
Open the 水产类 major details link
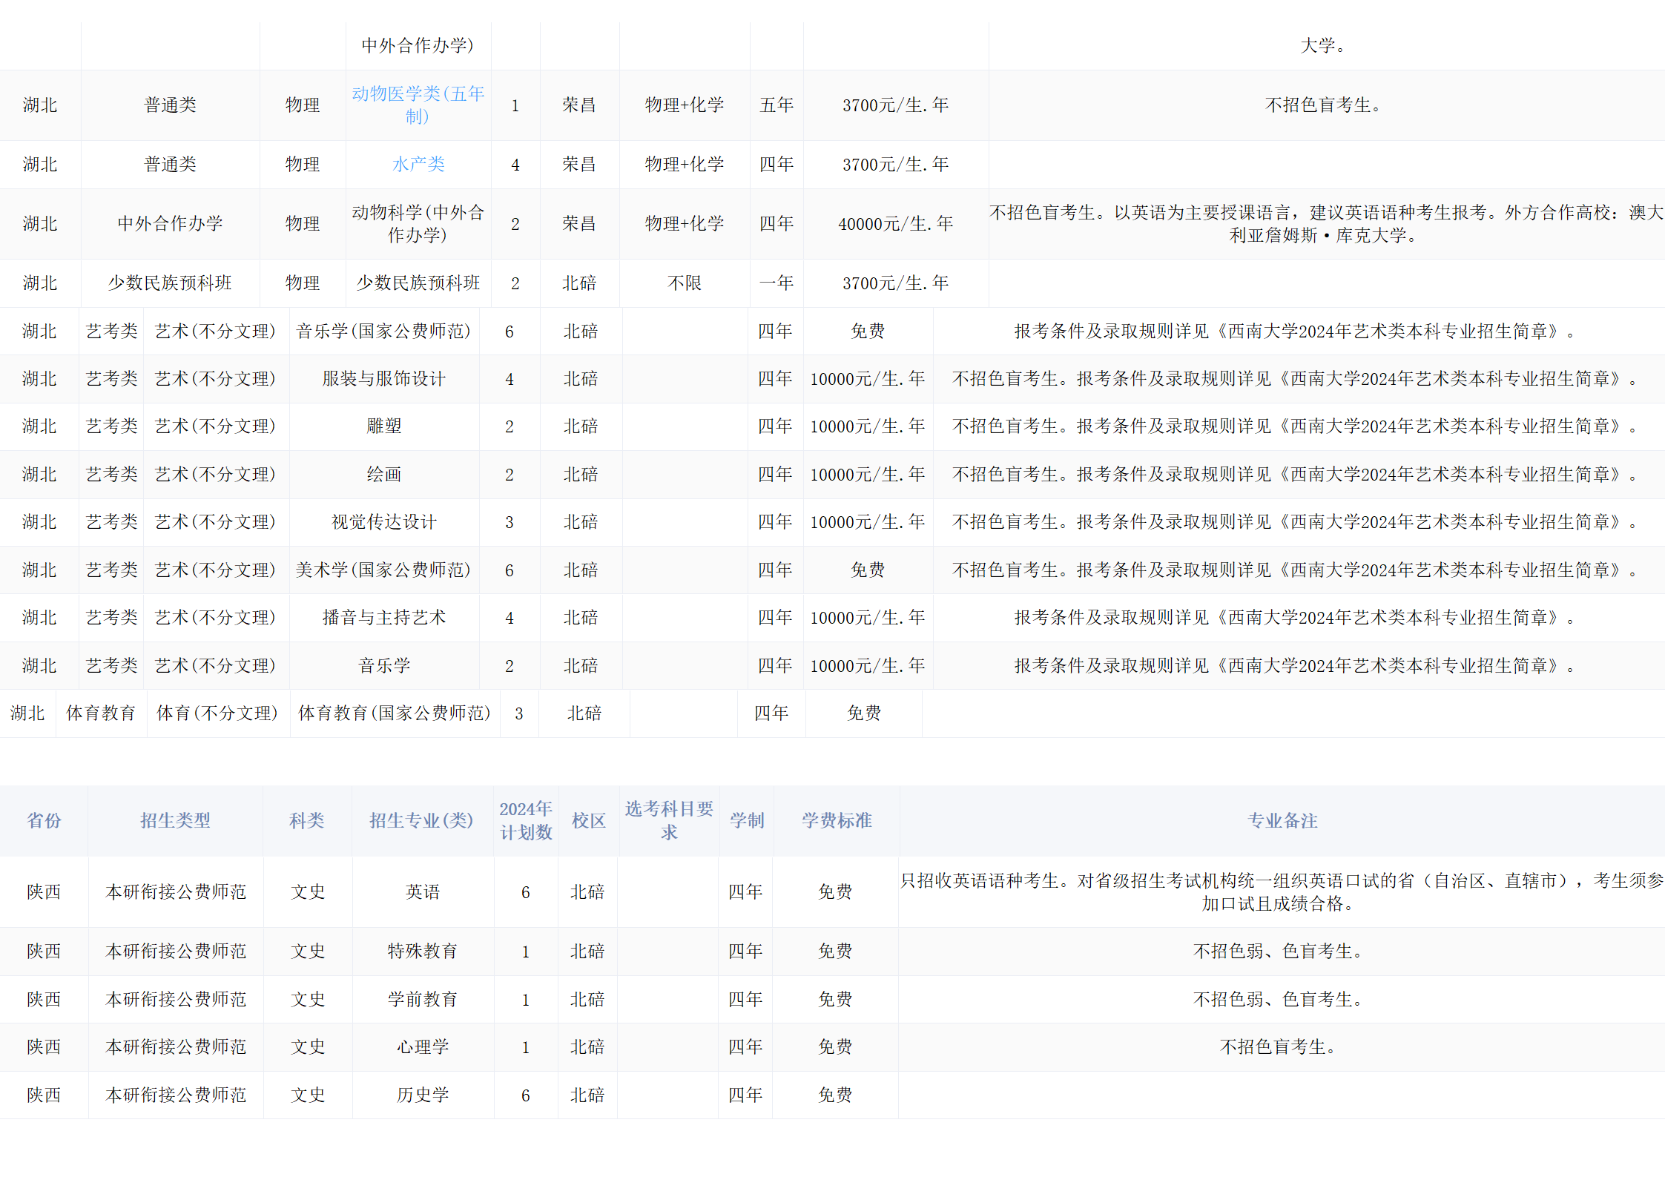418,164
